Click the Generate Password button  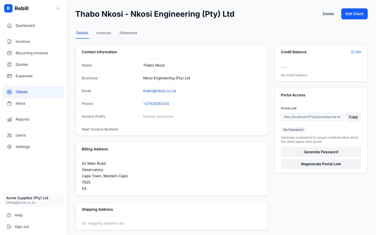[321, 152]
